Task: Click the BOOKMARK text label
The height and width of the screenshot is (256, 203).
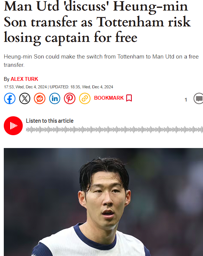Action: [109, 98]
